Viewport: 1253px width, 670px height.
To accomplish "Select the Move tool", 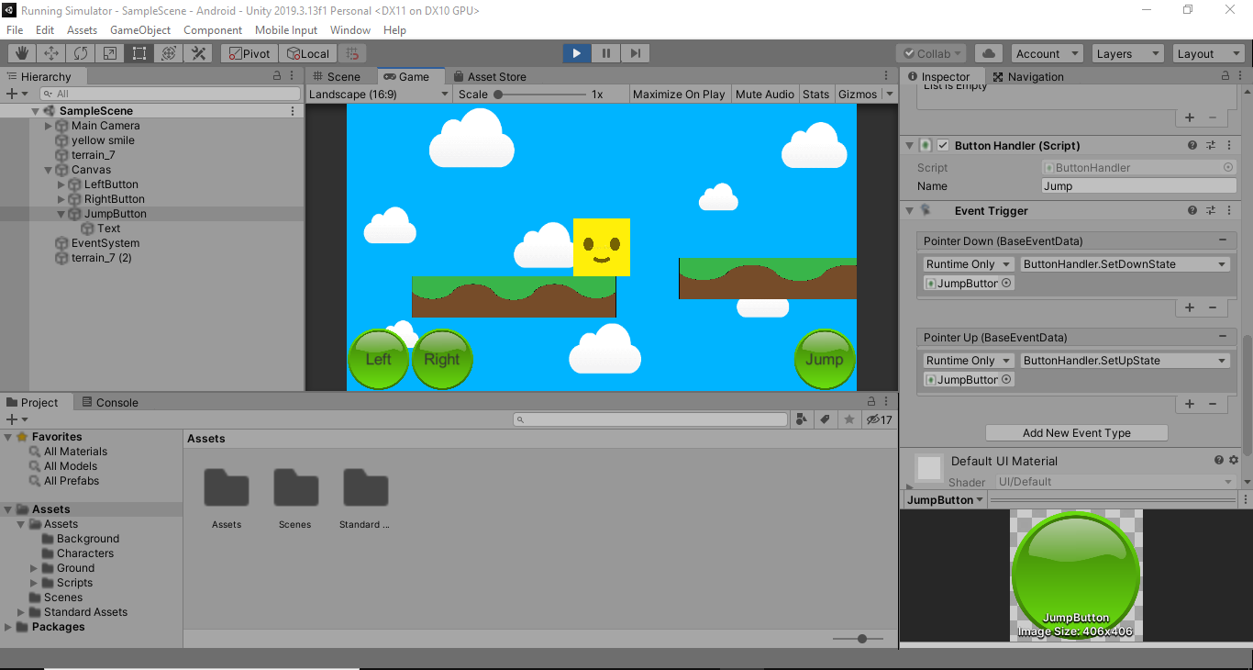I will (51, 53).
